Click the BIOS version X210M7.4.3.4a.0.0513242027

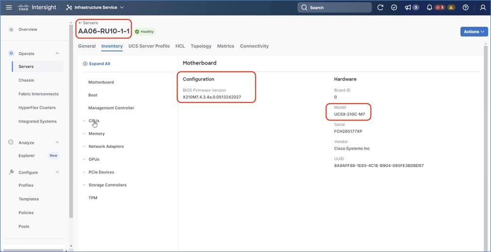tap(212, 97)
